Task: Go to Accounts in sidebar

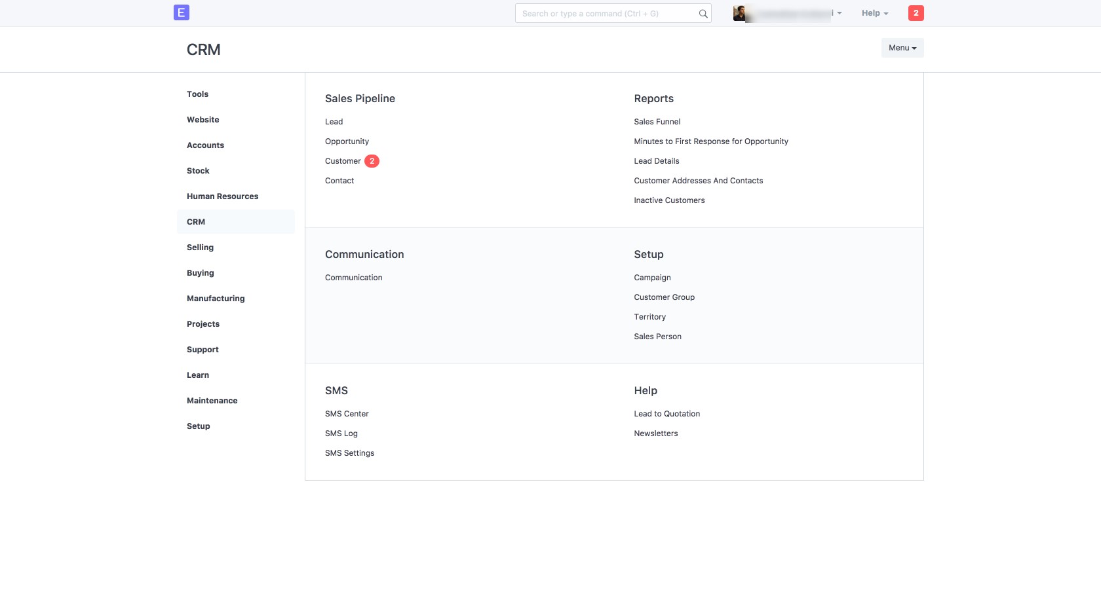Action: click(x=205, y=145)
